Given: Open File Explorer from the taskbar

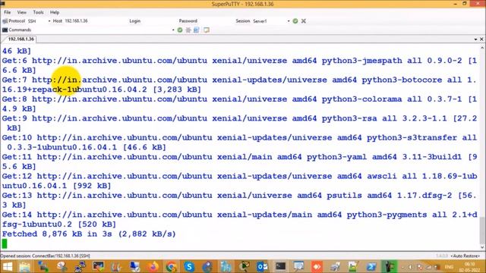Looking at the screenshot, I should pyautogui.click(x=24, y=266).
